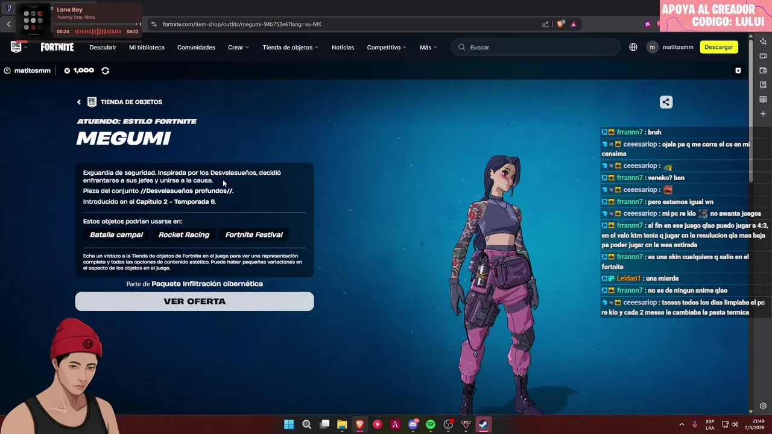Open Steam from the taskbar

point(484,424)
